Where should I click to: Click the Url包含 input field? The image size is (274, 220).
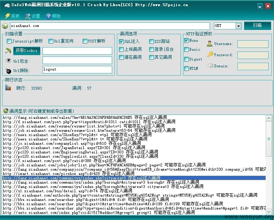(77, 60)
